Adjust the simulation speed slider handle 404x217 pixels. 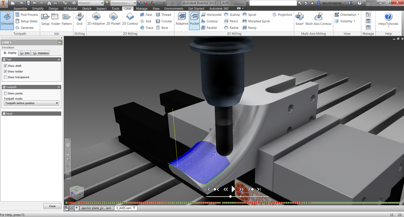[x=231, y=197]
